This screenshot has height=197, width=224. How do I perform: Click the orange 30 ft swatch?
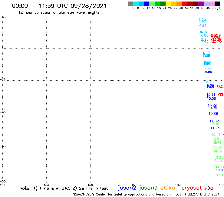(179, 4)
